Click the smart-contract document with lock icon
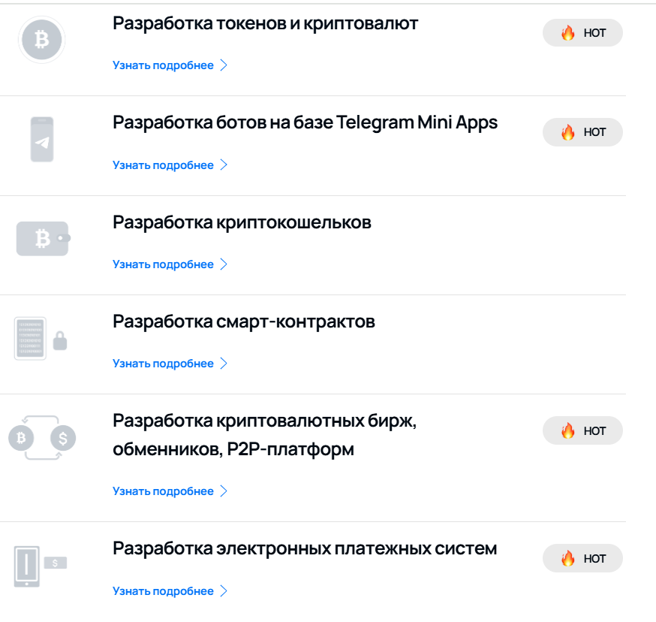The image size is (656, 622). (x=41, y=338)
